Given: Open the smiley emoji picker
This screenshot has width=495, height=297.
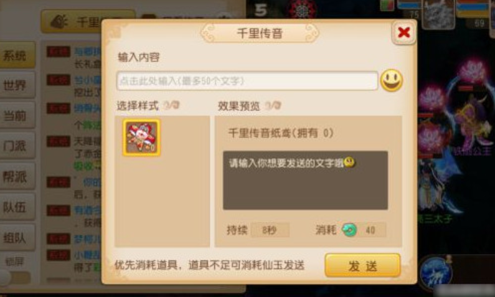Looking at the screenshot, I should (x=392, y=80).
